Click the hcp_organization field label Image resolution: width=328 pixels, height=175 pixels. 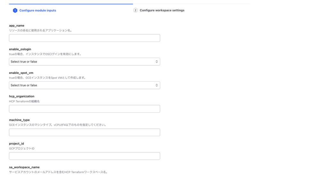point(21,96)
